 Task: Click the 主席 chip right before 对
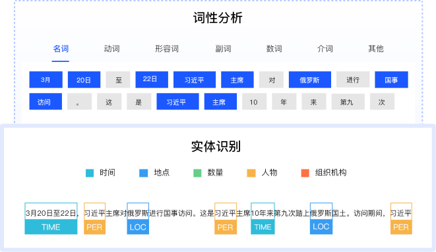(x=237, y=80)
